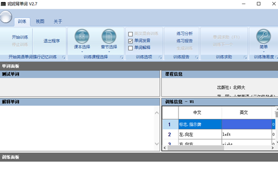Expand the 课本选择 dropdown arrow
Screen dimensions: 278x182
pos(82,52)
